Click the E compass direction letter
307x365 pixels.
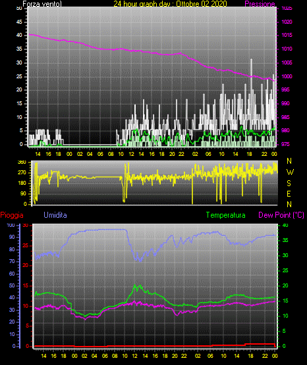click(289, 193)
